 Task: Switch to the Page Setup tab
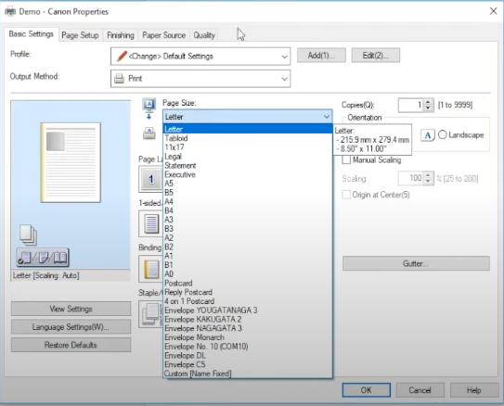pos(80,35)
